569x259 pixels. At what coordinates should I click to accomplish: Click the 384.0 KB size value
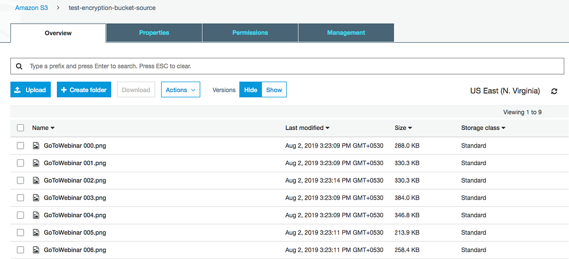407,198
